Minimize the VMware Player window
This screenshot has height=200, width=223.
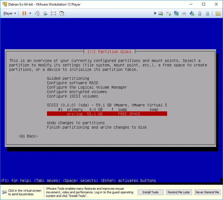click(191, 4)
